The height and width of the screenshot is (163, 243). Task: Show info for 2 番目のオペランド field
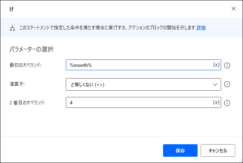click(227, 103)
